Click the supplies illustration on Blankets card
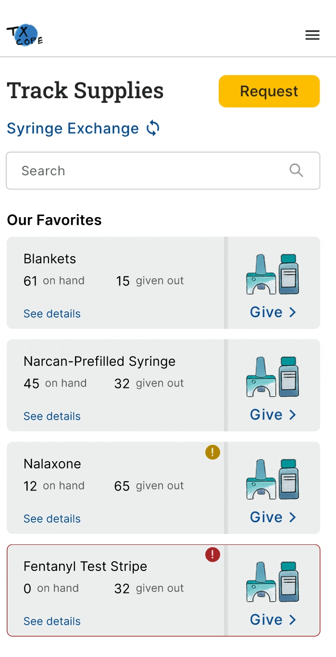Screen dimensions: 336x657 pyautogui.click(x=273, y=274)
